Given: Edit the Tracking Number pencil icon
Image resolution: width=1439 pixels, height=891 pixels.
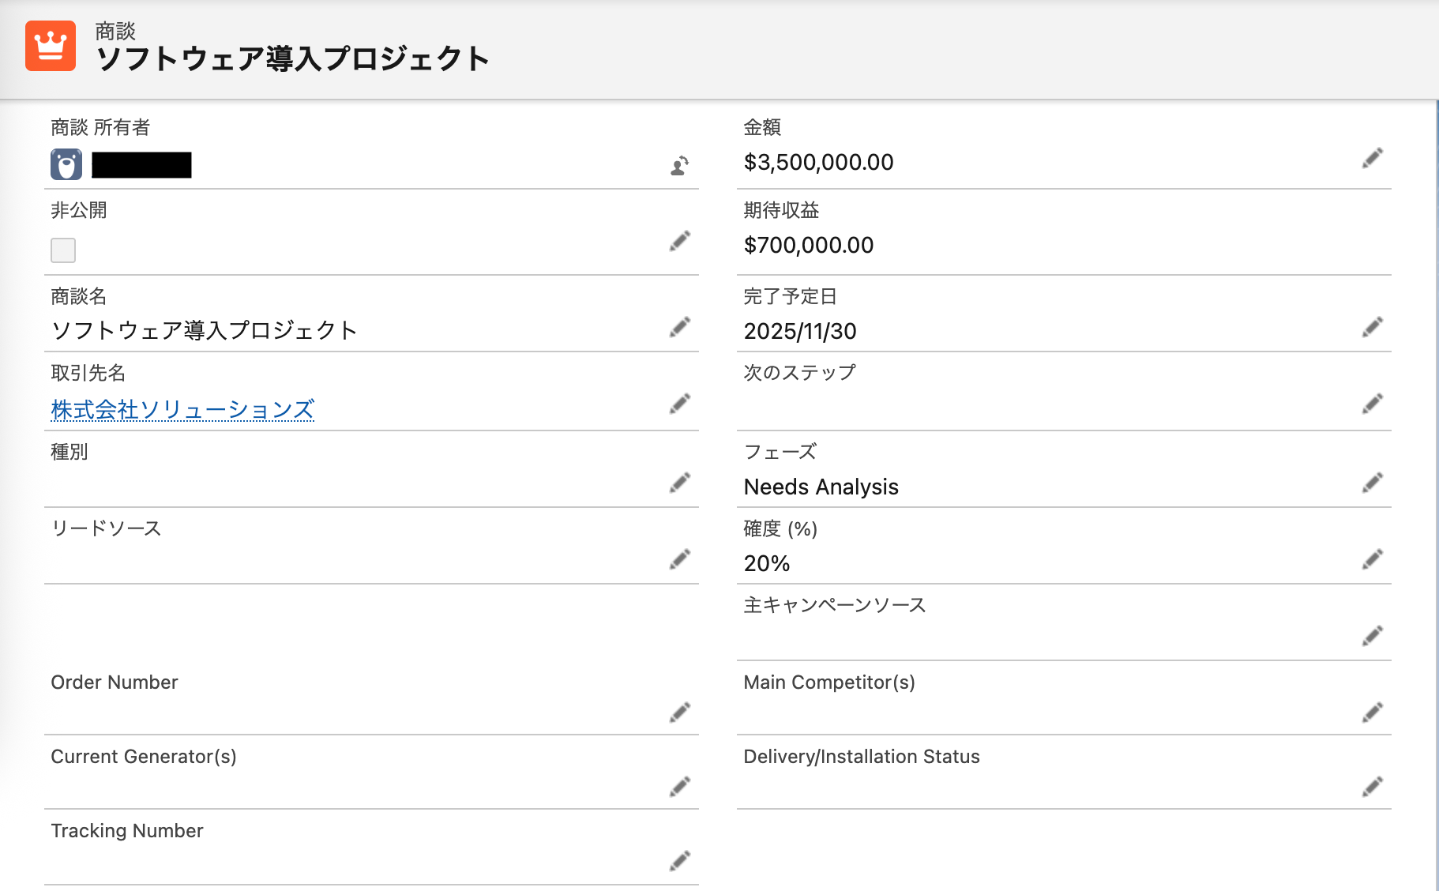Looking at the screenshot, I should (x=679, y=861).
